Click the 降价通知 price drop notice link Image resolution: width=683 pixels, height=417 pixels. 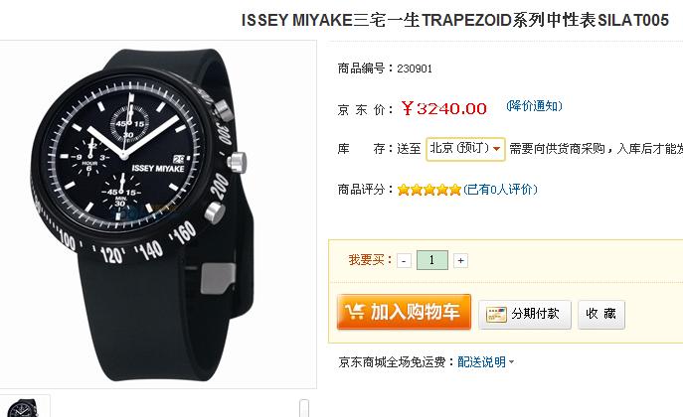tap(534, 106)
